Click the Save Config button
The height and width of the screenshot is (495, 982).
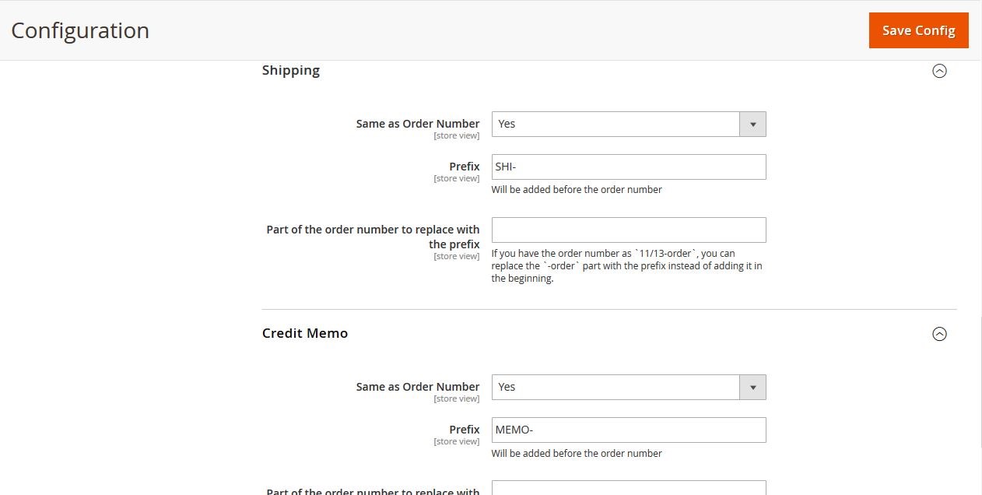pyautogui.click(x=918, y=30)
